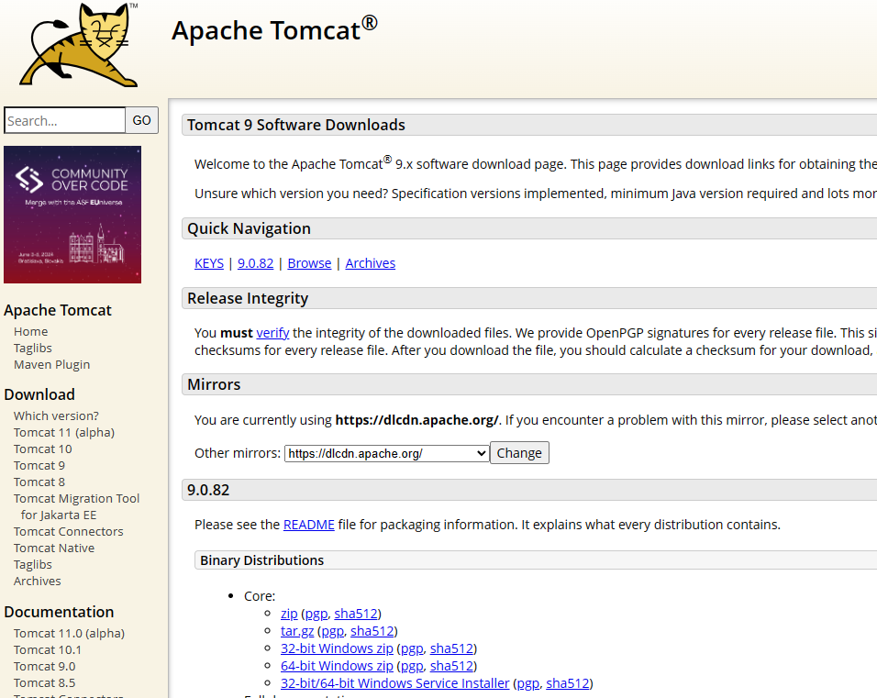Open Maven Plugin sidebar link
Image resolution: width=877 pixels, height=698 pixels.
click(51, 365)
